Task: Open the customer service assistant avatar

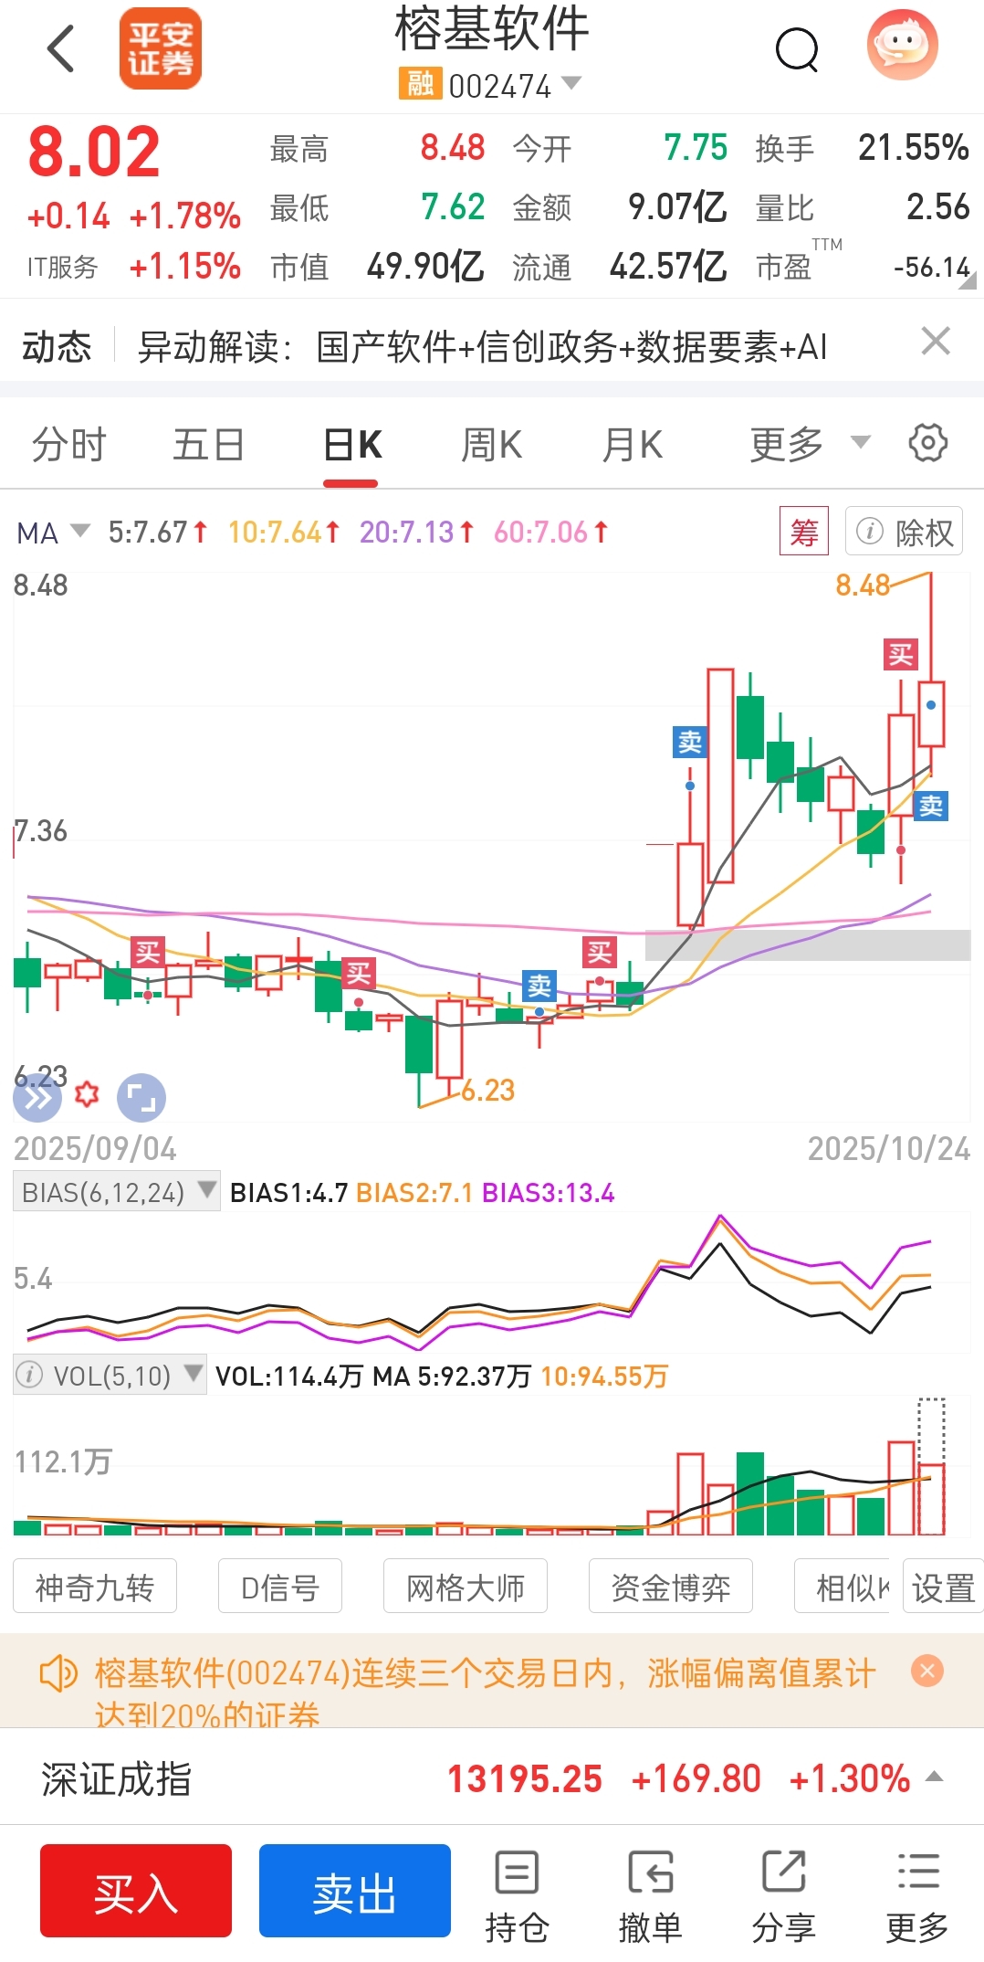Action: tap(902, 45)
